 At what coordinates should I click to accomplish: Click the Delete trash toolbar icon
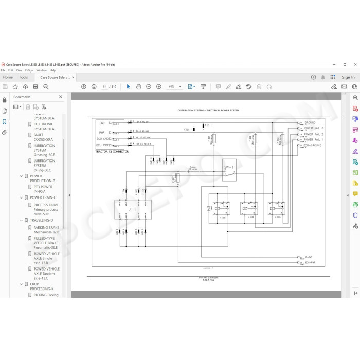pyautogui.click(x=259, y=87)
